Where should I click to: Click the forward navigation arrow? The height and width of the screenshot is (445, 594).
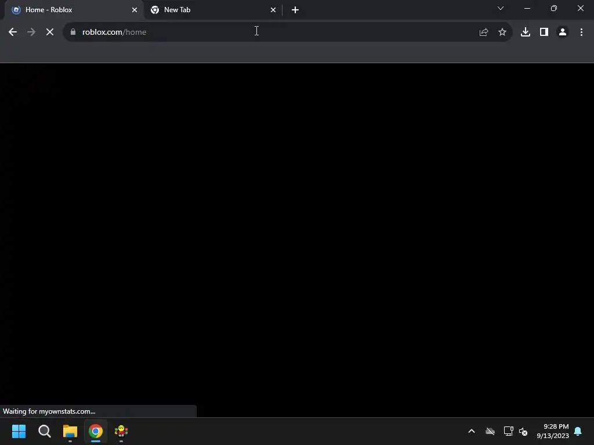point(31,32)
